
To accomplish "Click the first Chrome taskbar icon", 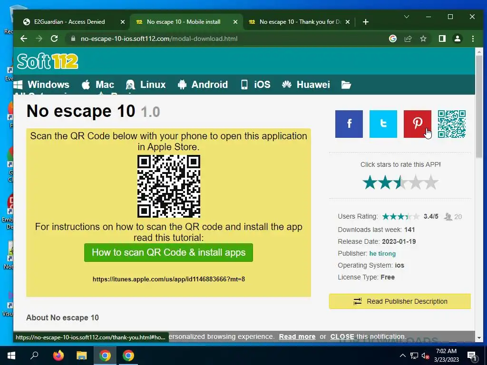I will pyautogui.click(x=105, y=355).
